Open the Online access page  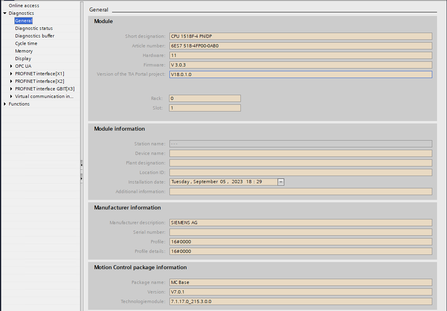[x=24, y=6]
